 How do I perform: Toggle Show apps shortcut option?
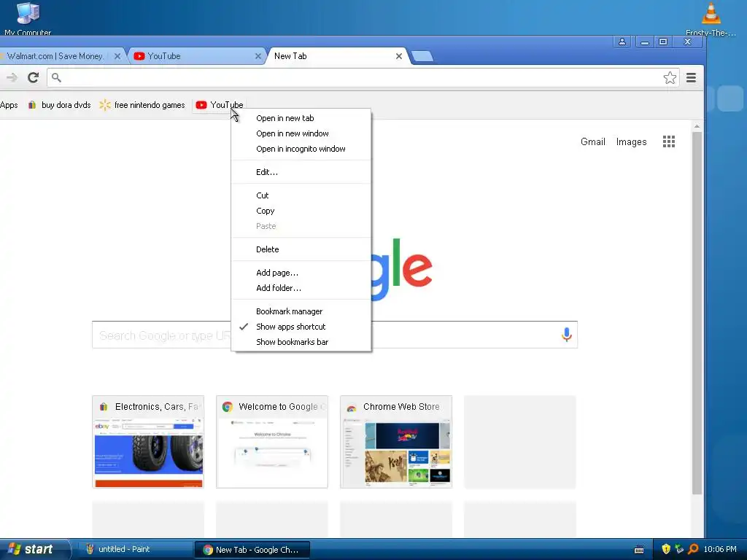301,327
